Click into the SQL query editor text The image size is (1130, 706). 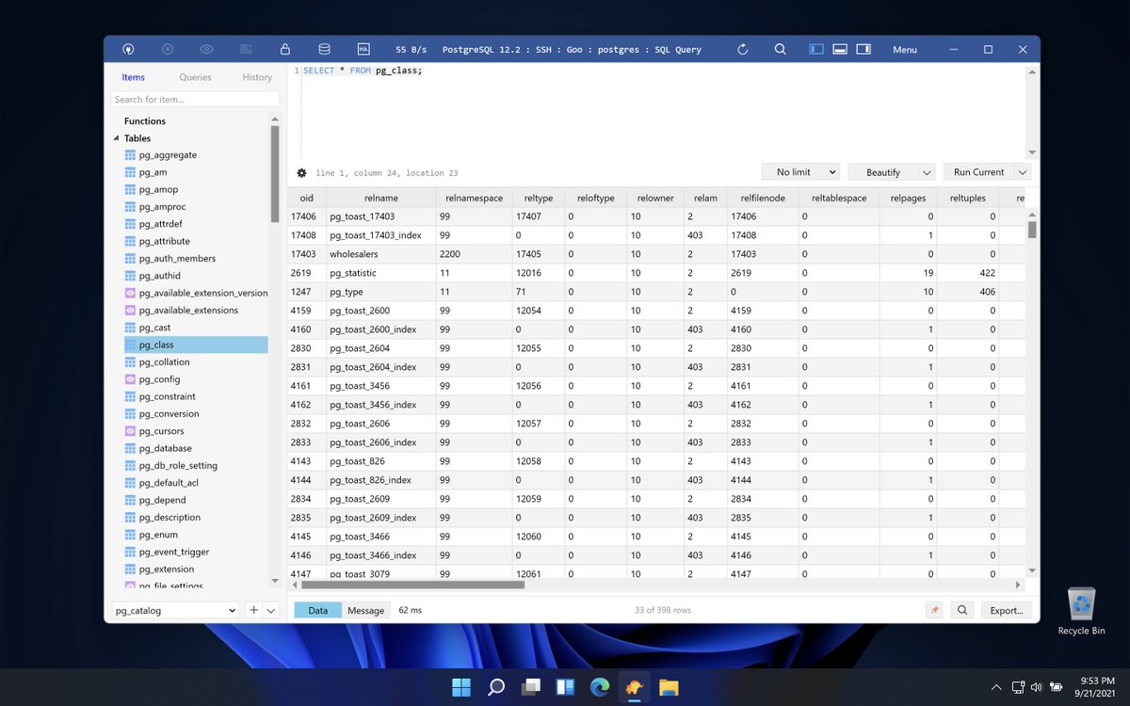tap(363, 71)
